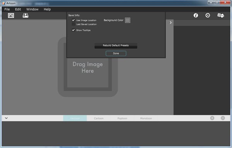Click the dice randomize icon
Image resolution: width=232 pixels, height=148 pixels.
tap(221, 15)
